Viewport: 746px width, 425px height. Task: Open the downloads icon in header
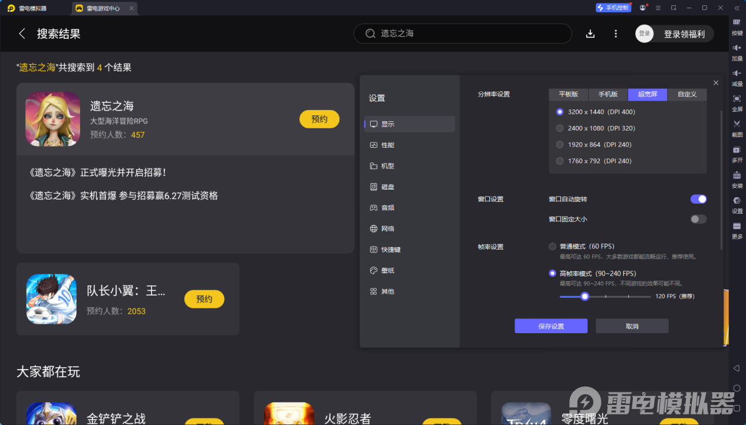(590, 34)
